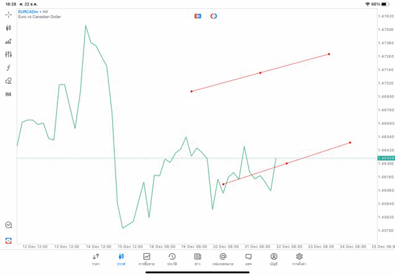The width and height of the screenshot is (395, 276).
Task: Open the drawing objects shapes tool
Action: click(9, 81)
